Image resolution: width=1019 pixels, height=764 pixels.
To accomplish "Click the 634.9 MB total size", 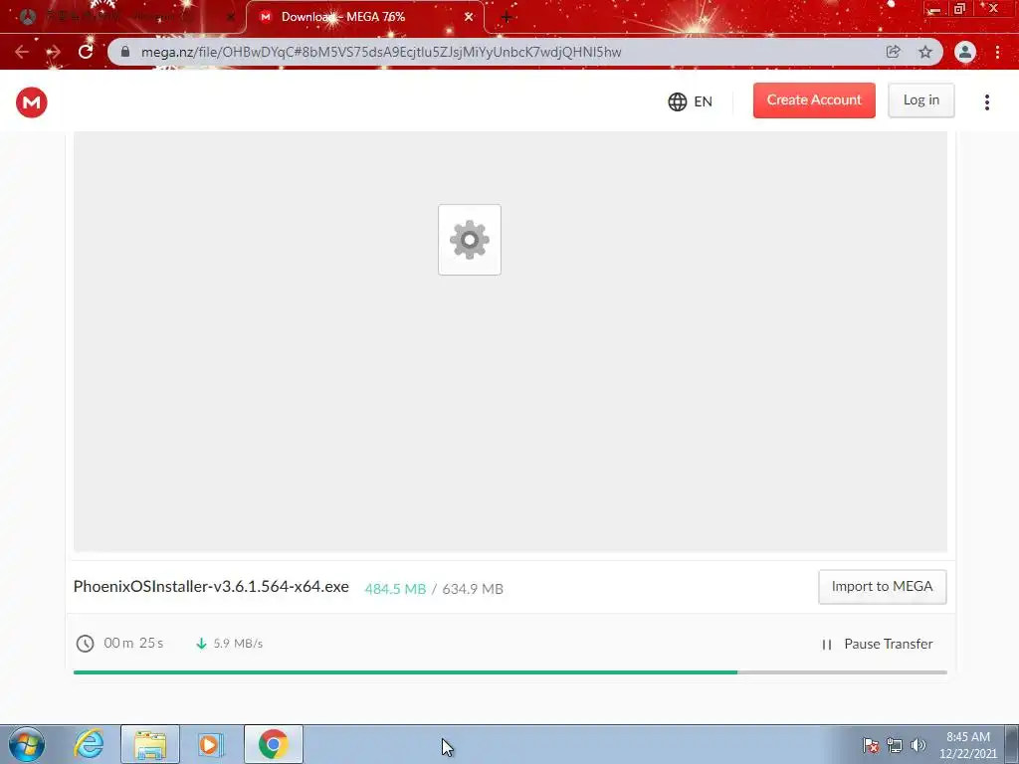I will tap(473, 589).
